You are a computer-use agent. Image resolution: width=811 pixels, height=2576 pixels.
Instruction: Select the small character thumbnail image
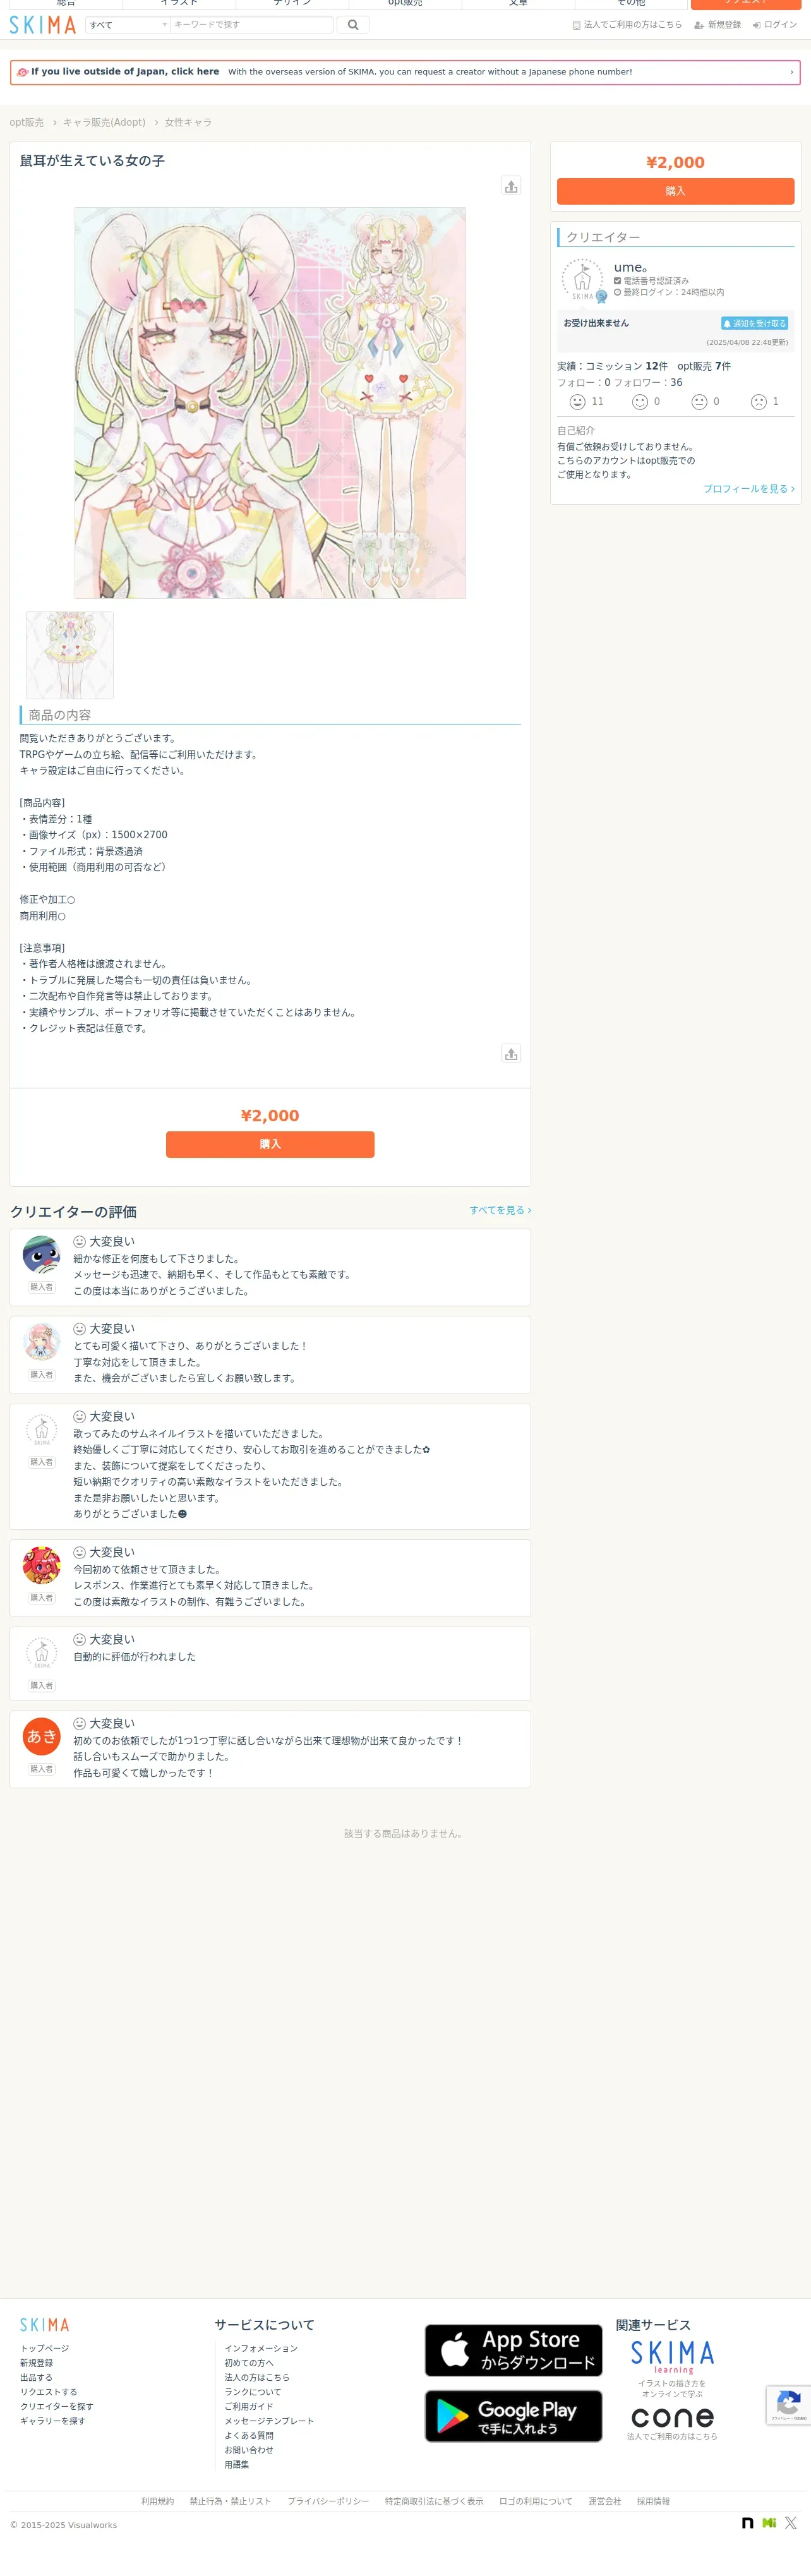(x=69, y=655)
